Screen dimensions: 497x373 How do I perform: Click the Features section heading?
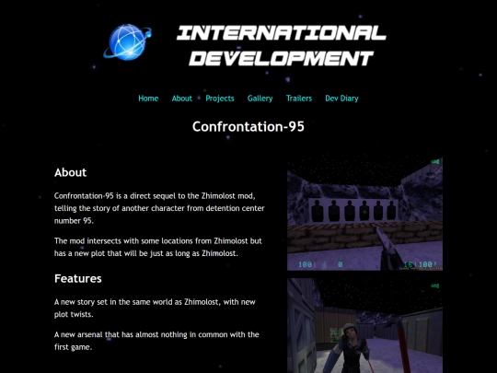tap(78, 278)
